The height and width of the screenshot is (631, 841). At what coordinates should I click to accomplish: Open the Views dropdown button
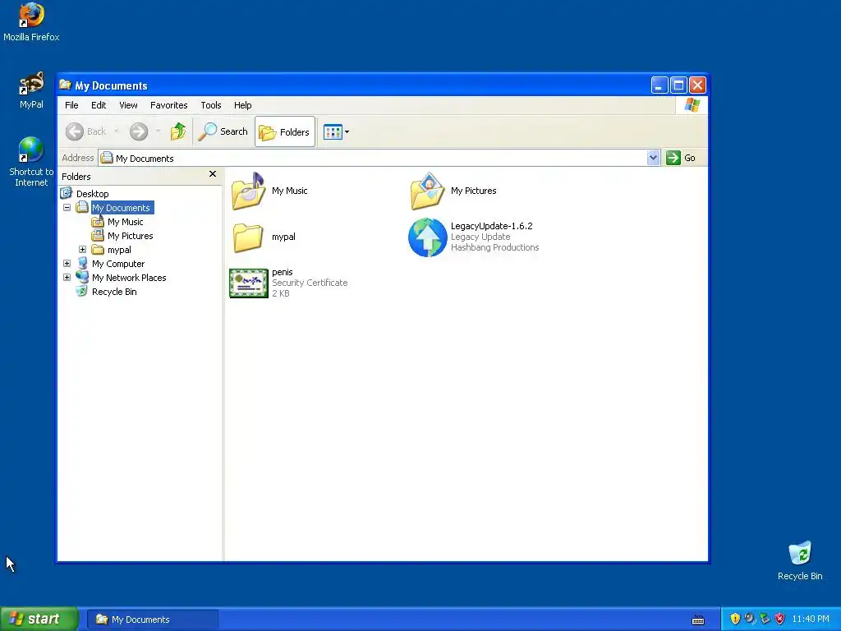pos(336,131)
